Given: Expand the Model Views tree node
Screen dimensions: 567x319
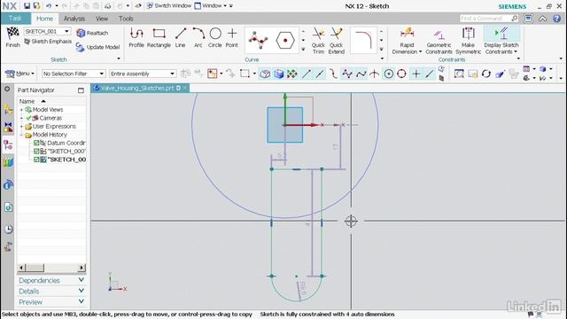Looking at the screenshot, I should pos(21,110).
